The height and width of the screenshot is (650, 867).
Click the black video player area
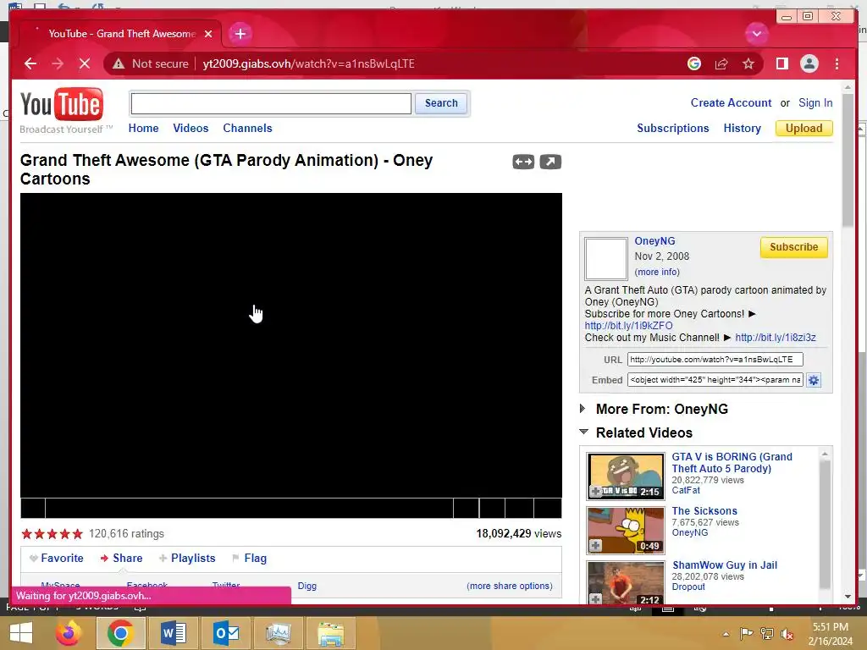(291, 345)
